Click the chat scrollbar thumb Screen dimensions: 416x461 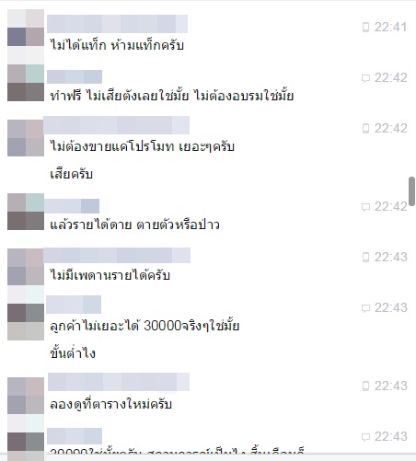pos(412,190)
